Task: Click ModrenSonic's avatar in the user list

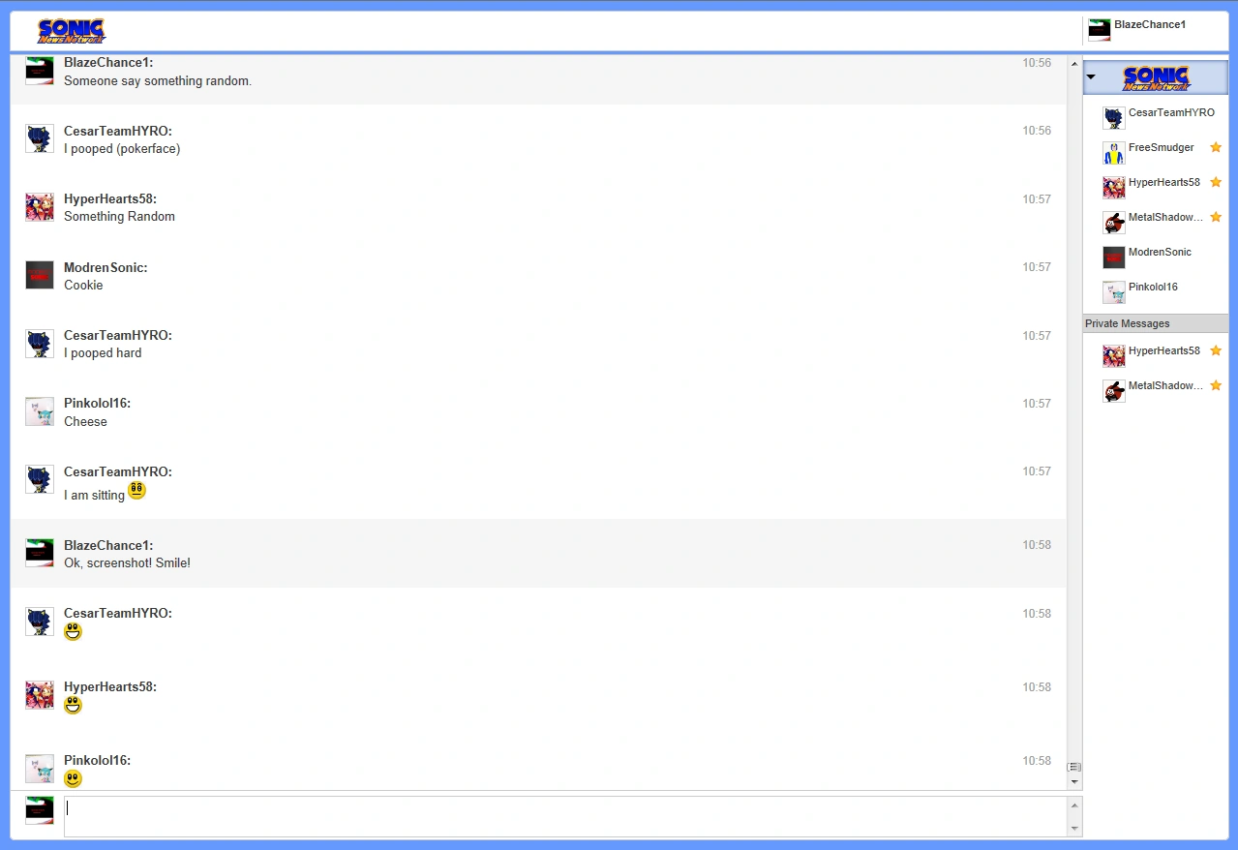Action: tap(1113, 258)
